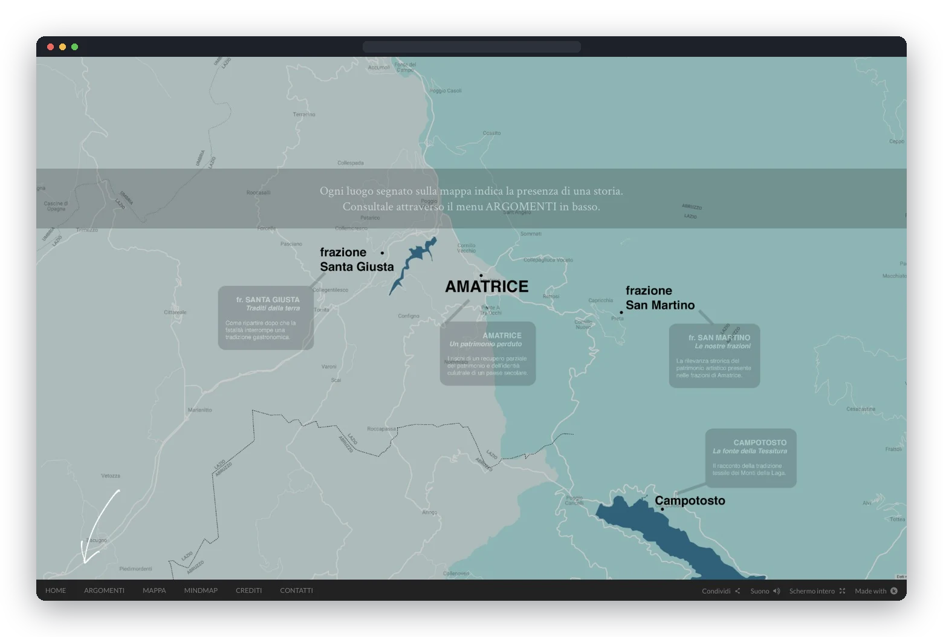The image size is (943, 637).
Task: Open the fr. SANTA GIUSTA story card
Action: coord(266,318)
